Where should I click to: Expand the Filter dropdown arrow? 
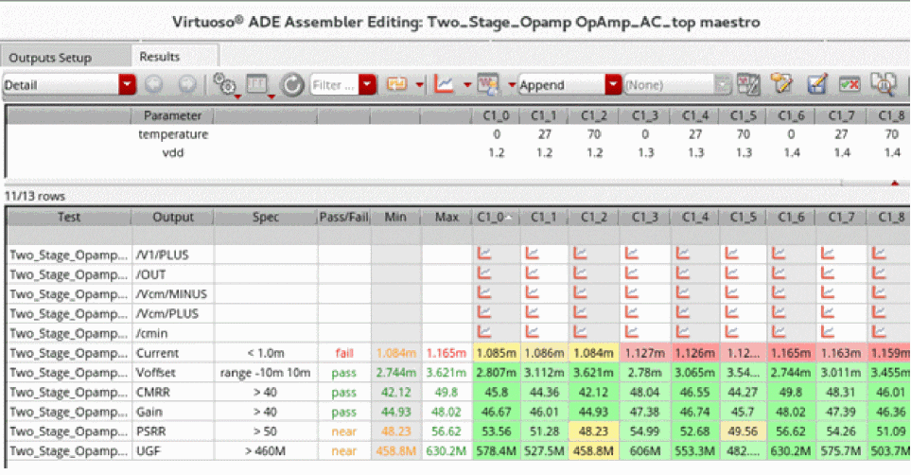coord(367,84)
